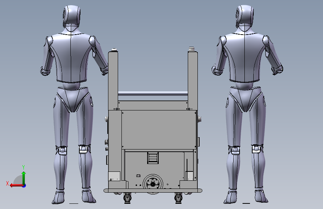The width and height of the screenshot is (323, 209).
Task: Select the cart's bottom base plate
Action: [x=153, y=191]
